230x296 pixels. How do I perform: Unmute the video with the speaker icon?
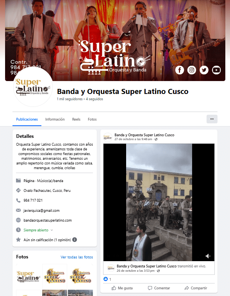pos(208,256)
